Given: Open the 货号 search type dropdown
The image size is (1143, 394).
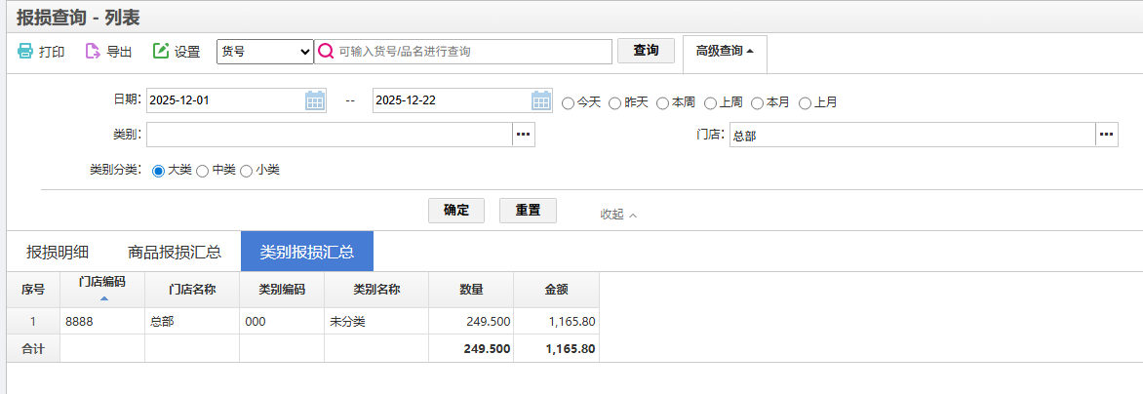Looking at the screenshot, I should 264,52.
